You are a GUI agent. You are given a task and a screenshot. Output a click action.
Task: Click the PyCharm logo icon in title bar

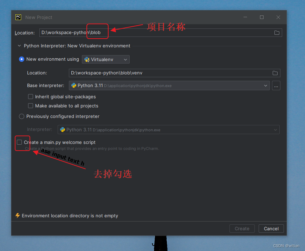click(x=18, y=17)
